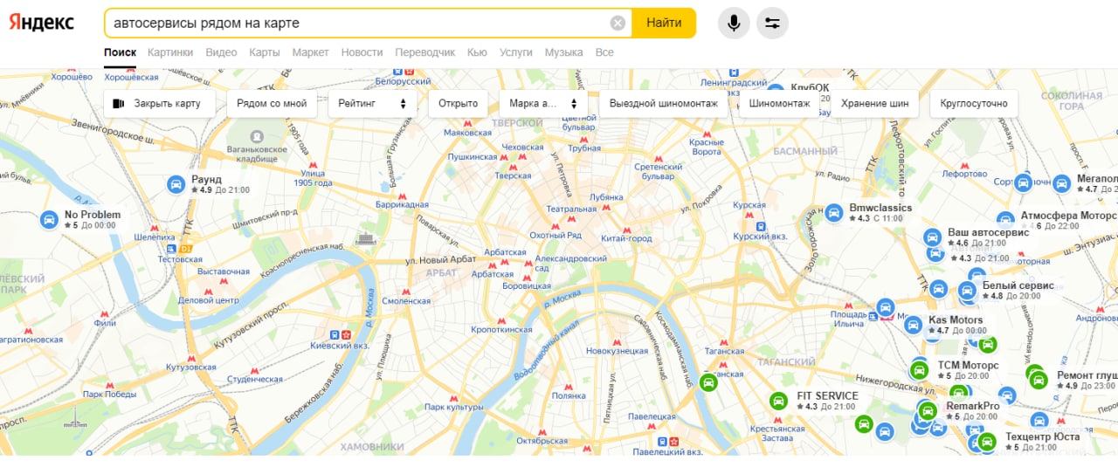Select the Белый сервис map marker
The image size is (1118, 474).
[967, 291]
